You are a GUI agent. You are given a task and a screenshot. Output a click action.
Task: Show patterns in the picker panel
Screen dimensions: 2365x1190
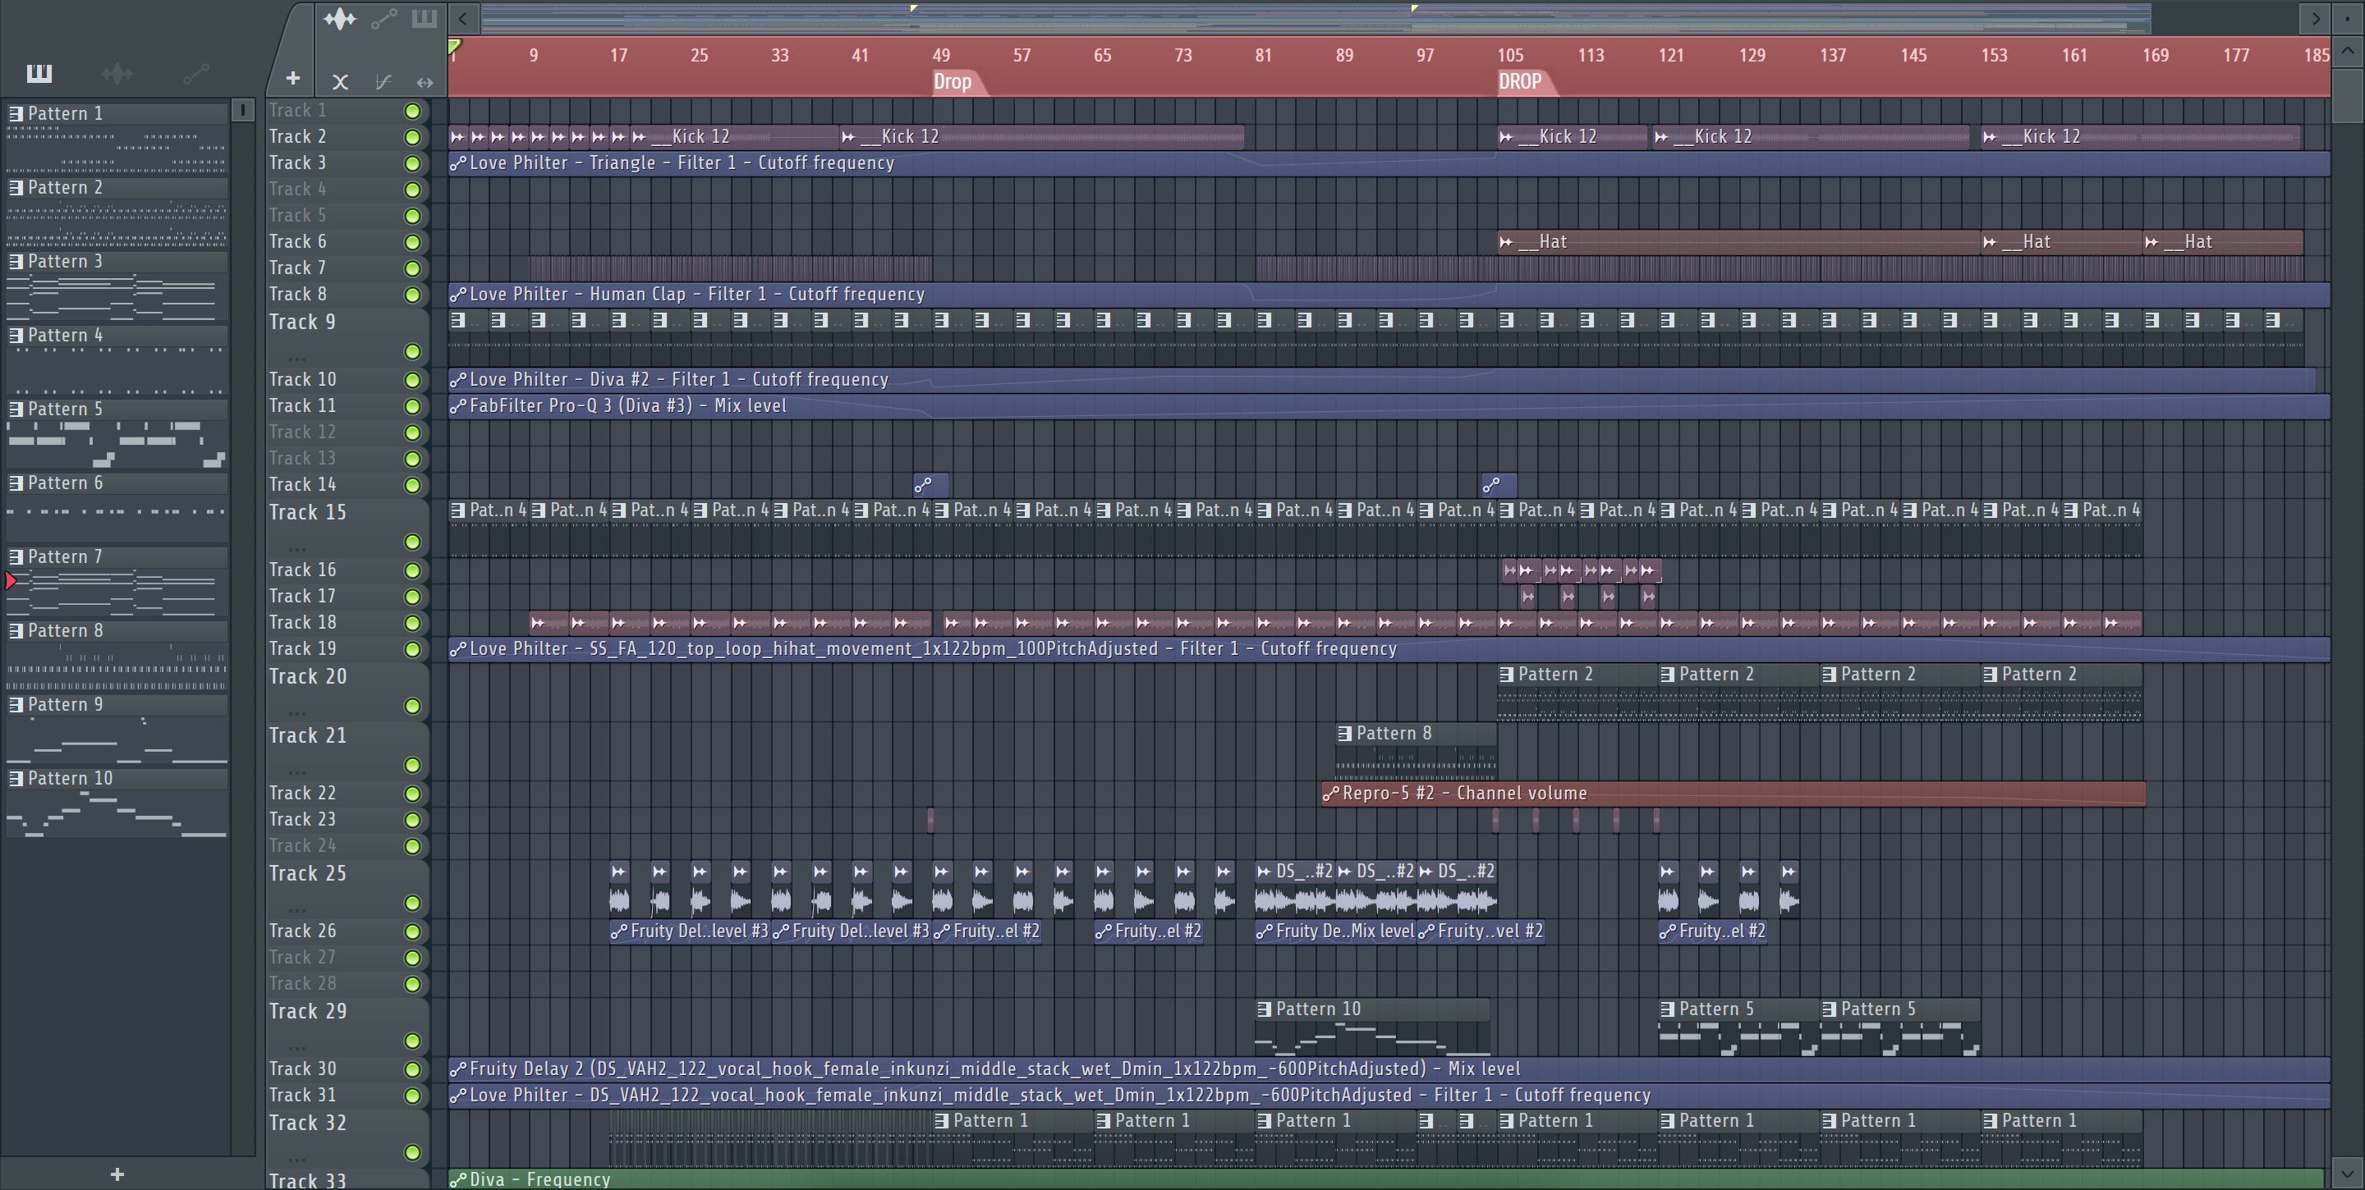coord(39,72)
